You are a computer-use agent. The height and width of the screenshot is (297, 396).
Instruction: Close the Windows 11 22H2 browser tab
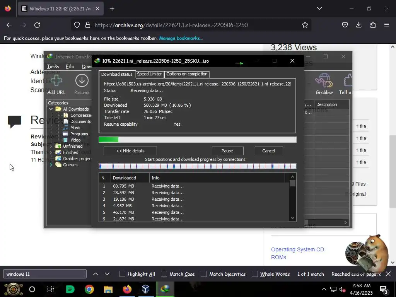point(97,9)
